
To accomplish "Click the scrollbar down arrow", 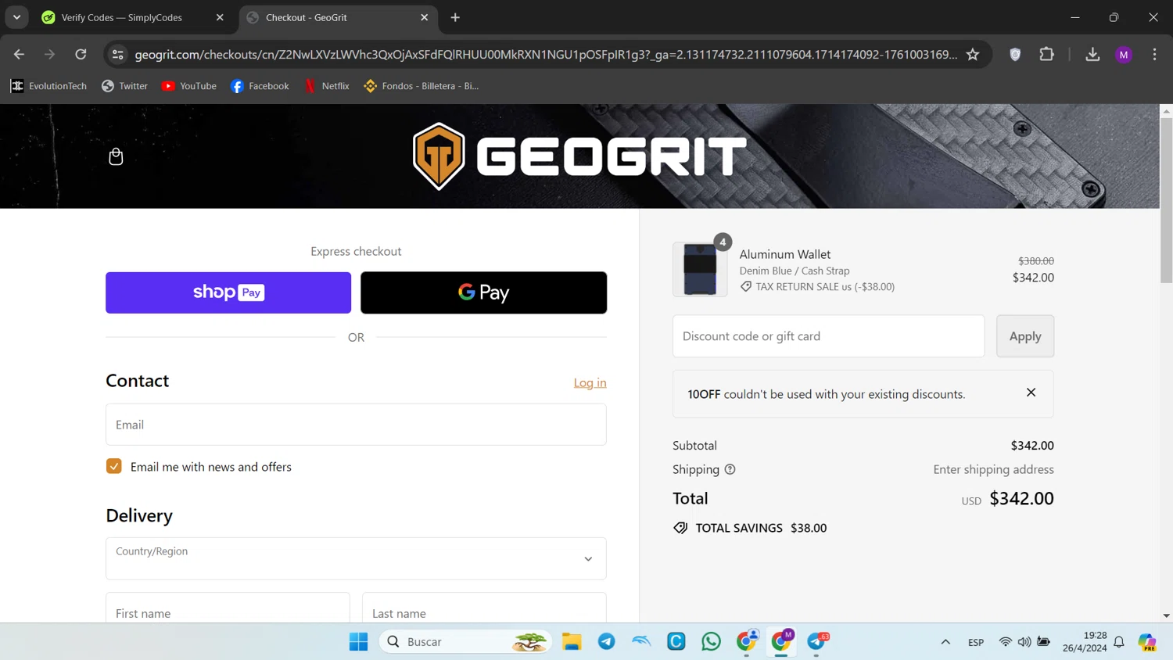I will click(1166, 615).
